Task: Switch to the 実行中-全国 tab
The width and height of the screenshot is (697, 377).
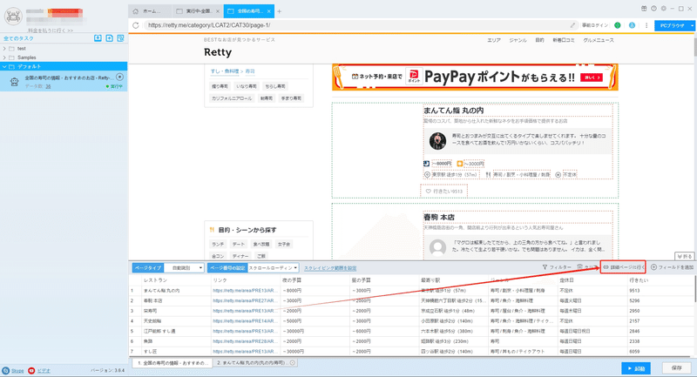Action: pyautogui.click(x=199, y=11)
